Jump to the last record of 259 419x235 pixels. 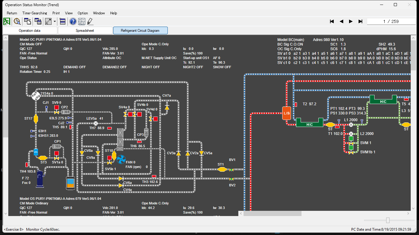tap(360, 21)
